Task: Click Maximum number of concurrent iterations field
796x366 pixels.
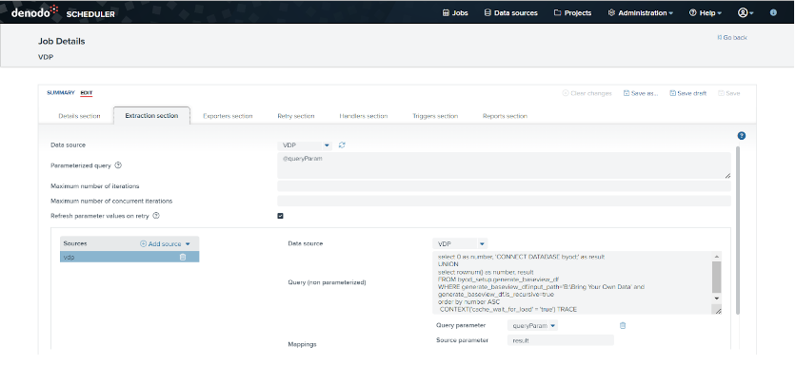Action: (x=504, y=202)
